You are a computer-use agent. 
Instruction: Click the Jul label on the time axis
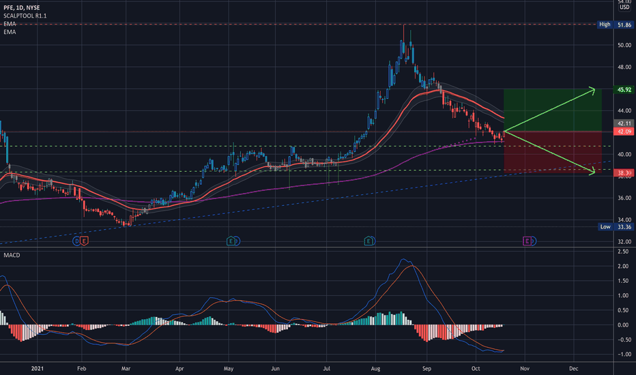(x=326, y=368)
